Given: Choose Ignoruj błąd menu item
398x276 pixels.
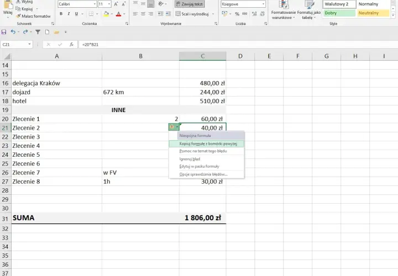Looking at the screenshot, I should pyautogui.click(x=207, y=159).
